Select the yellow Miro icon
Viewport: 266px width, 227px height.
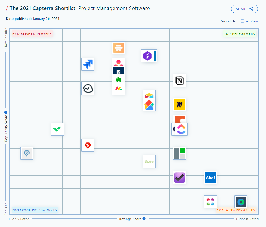click(179, 104)
